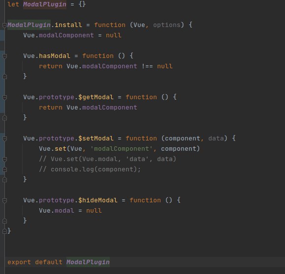The height and width of the screenshot is (274, 285).
Task: Click 'prototype' on the $getModal line
Action: click(x=57, y=97)
